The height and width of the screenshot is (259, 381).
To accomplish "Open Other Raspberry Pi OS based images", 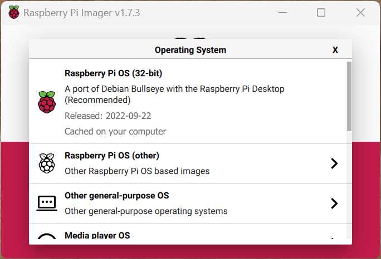I will click(x=188, y=164).
